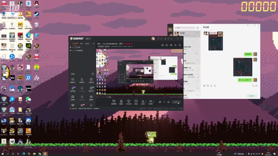The width and height of the screenshot is (278, 156).
Task: Open the three-dot chat info in WeChat
Action: click(x=259, y=28)
